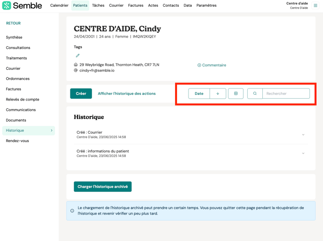Expand the 'Créé : Courrier' history entry
This screenshot has height=241, width=323.
[x=303, y=135]
